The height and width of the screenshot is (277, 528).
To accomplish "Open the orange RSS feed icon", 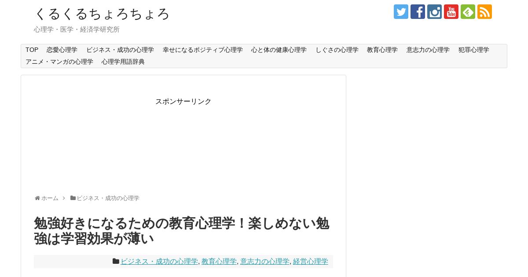I will [484, 12].
